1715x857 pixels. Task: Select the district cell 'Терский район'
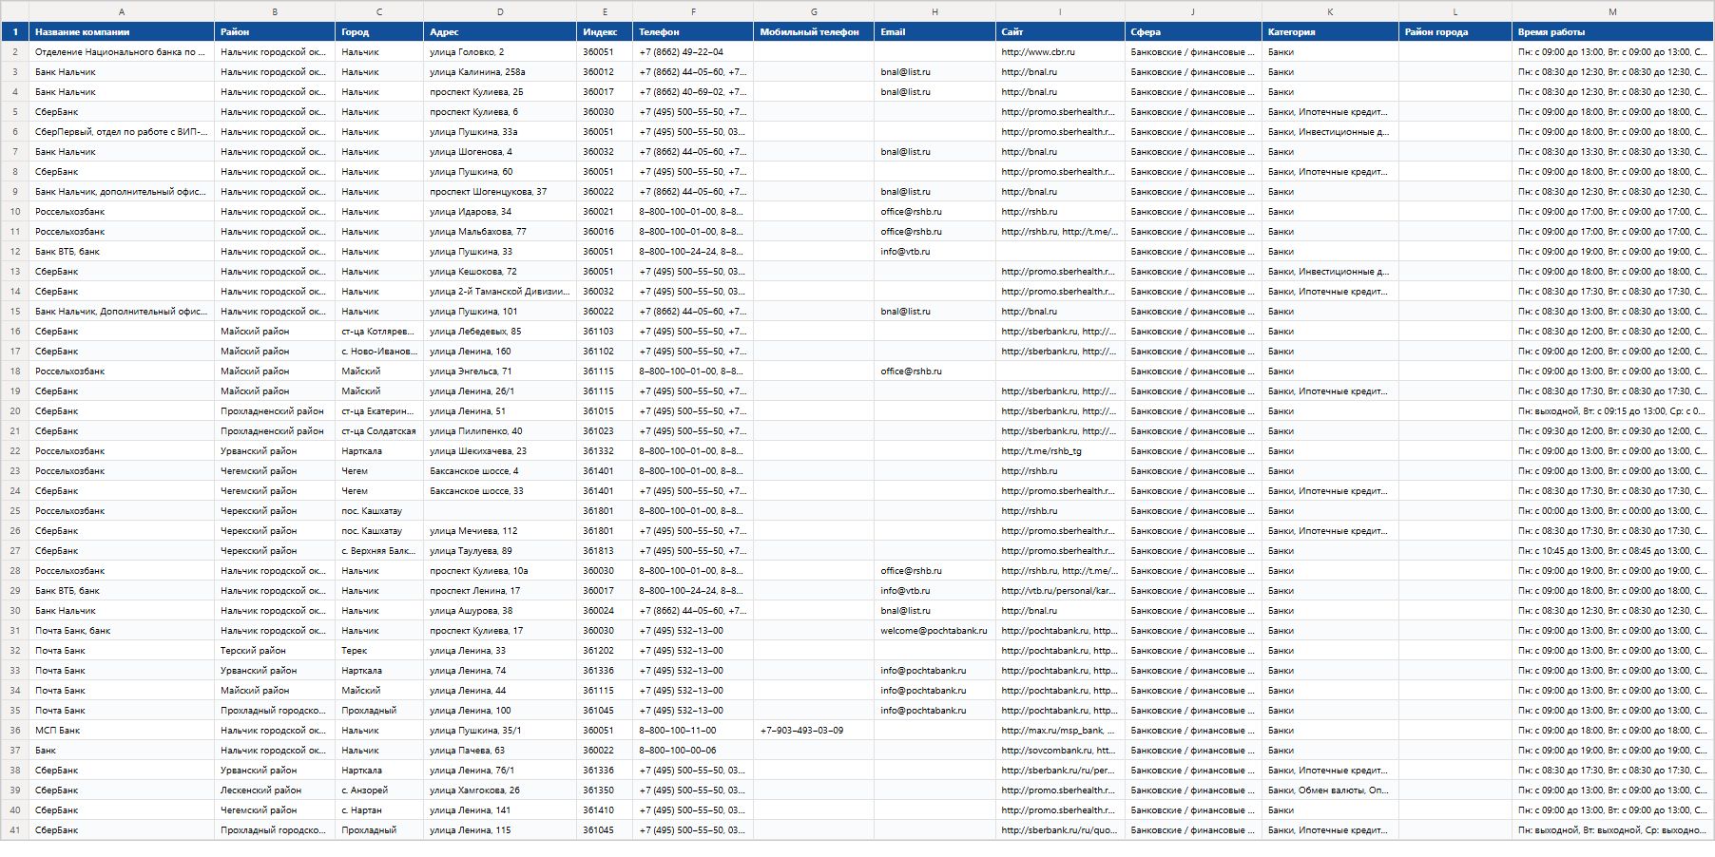pos(275,651)
